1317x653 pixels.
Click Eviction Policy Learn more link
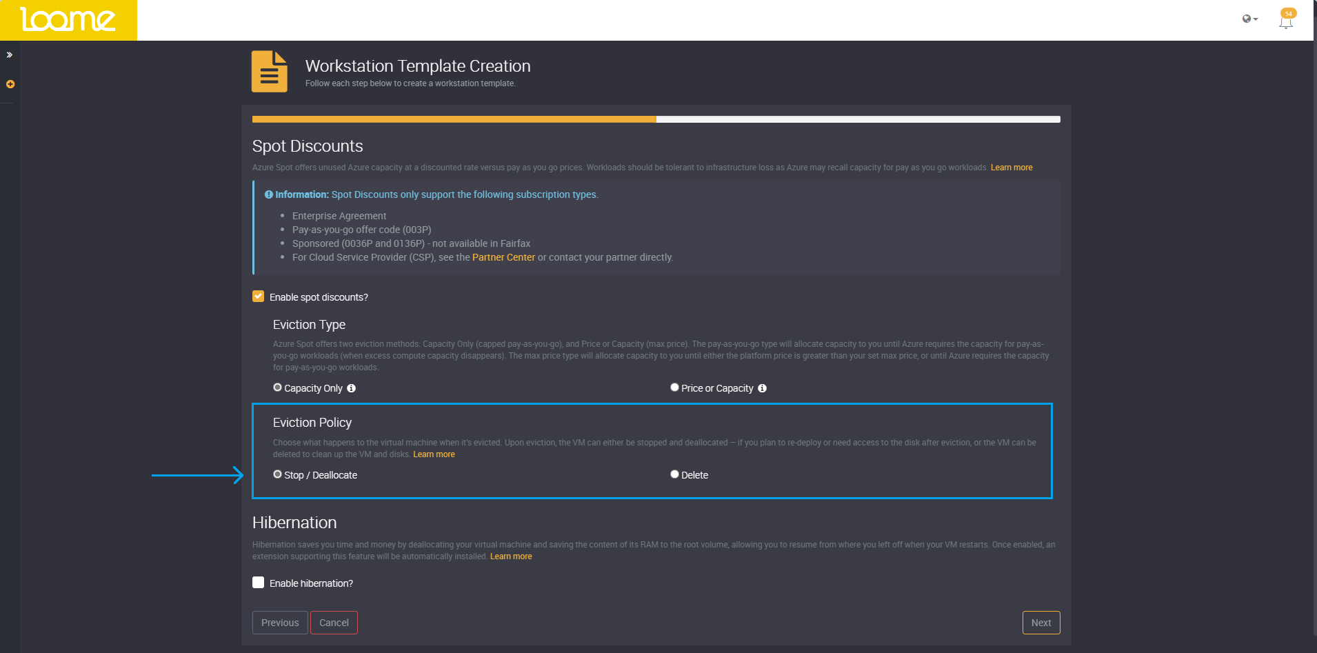(434, 454)
